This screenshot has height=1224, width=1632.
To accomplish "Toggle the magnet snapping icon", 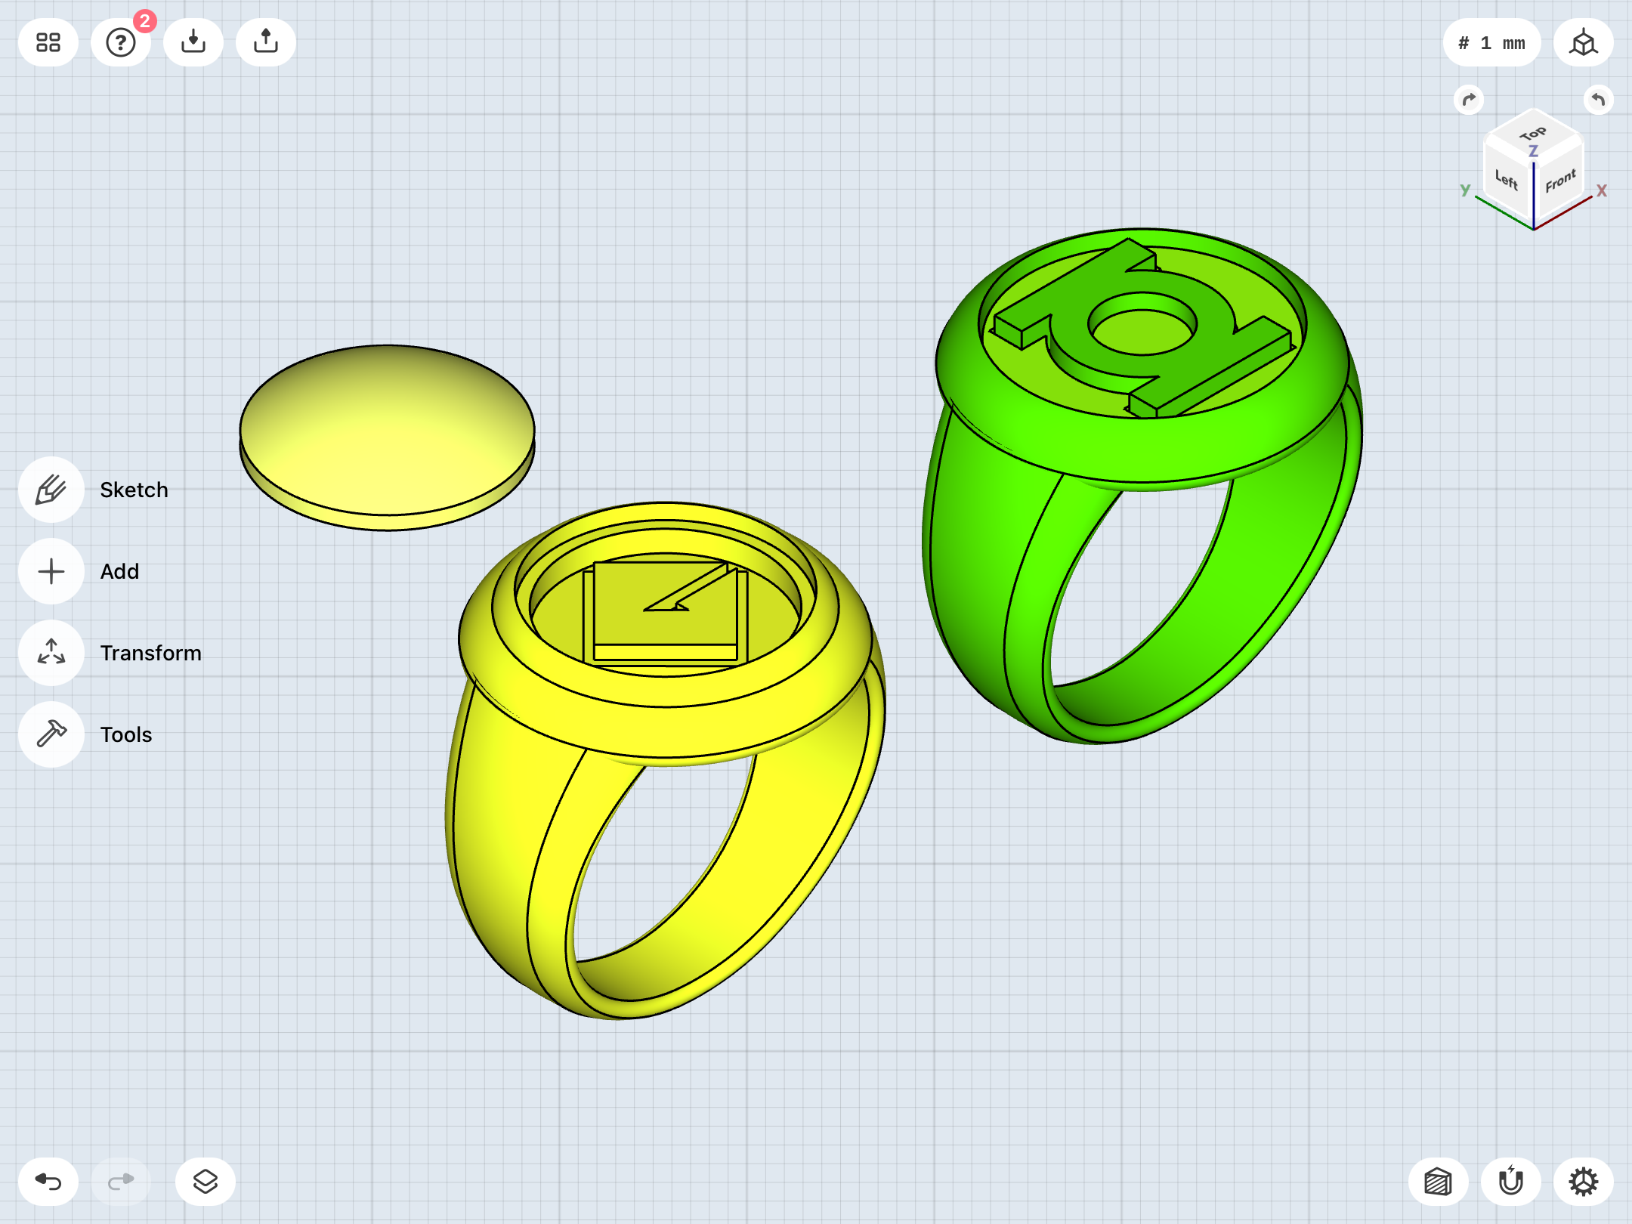I will pos(1511,1182).
